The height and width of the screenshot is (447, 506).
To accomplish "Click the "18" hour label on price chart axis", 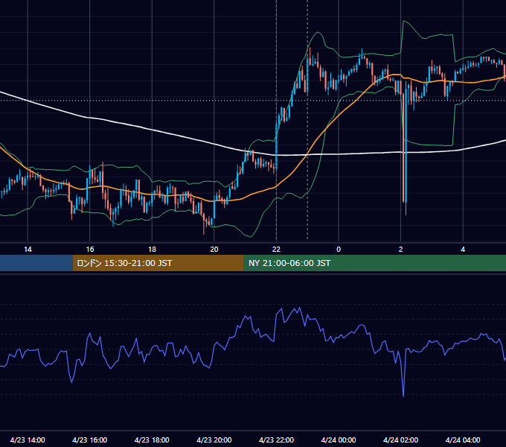I will click(152, 250).
